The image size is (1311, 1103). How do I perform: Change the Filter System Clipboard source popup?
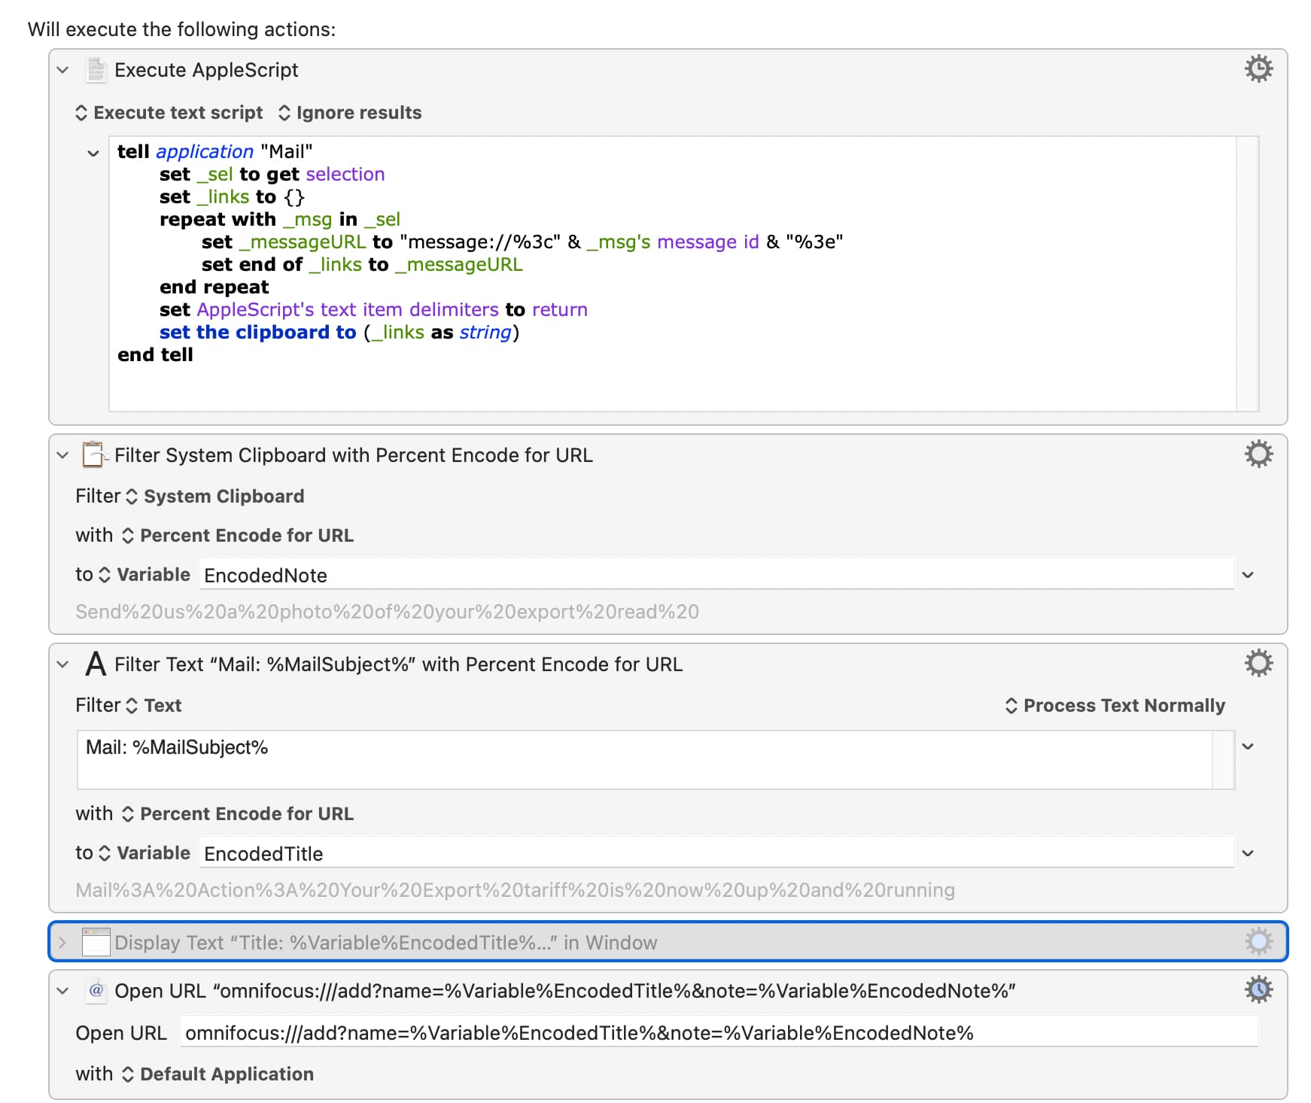pyautogui.click(x=215, y=497)
